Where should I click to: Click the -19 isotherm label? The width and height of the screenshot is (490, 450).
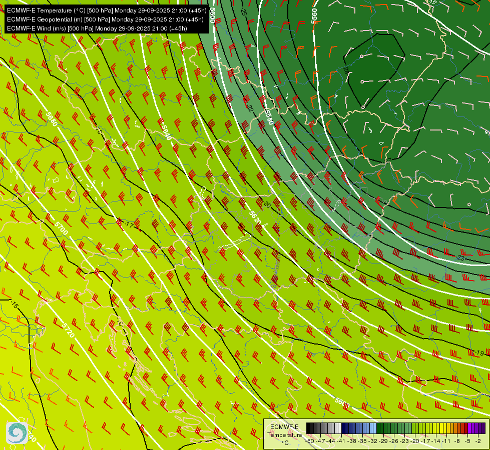coord(479,353)
